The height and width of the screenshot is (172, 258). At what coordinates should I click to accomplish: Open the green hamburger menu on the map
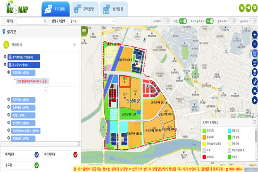pyautogui.click(x=85, y=31)
